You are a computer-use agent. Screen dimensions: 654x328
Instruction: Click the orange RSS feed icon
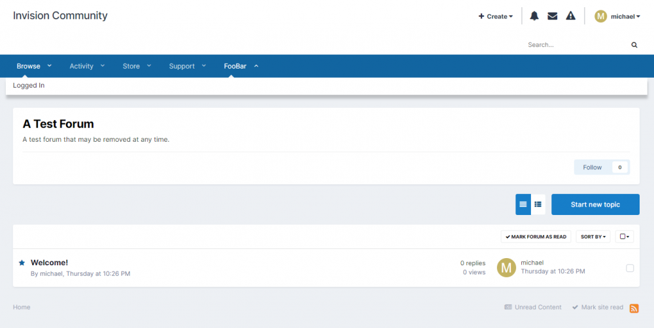click(x=634, y=308)
